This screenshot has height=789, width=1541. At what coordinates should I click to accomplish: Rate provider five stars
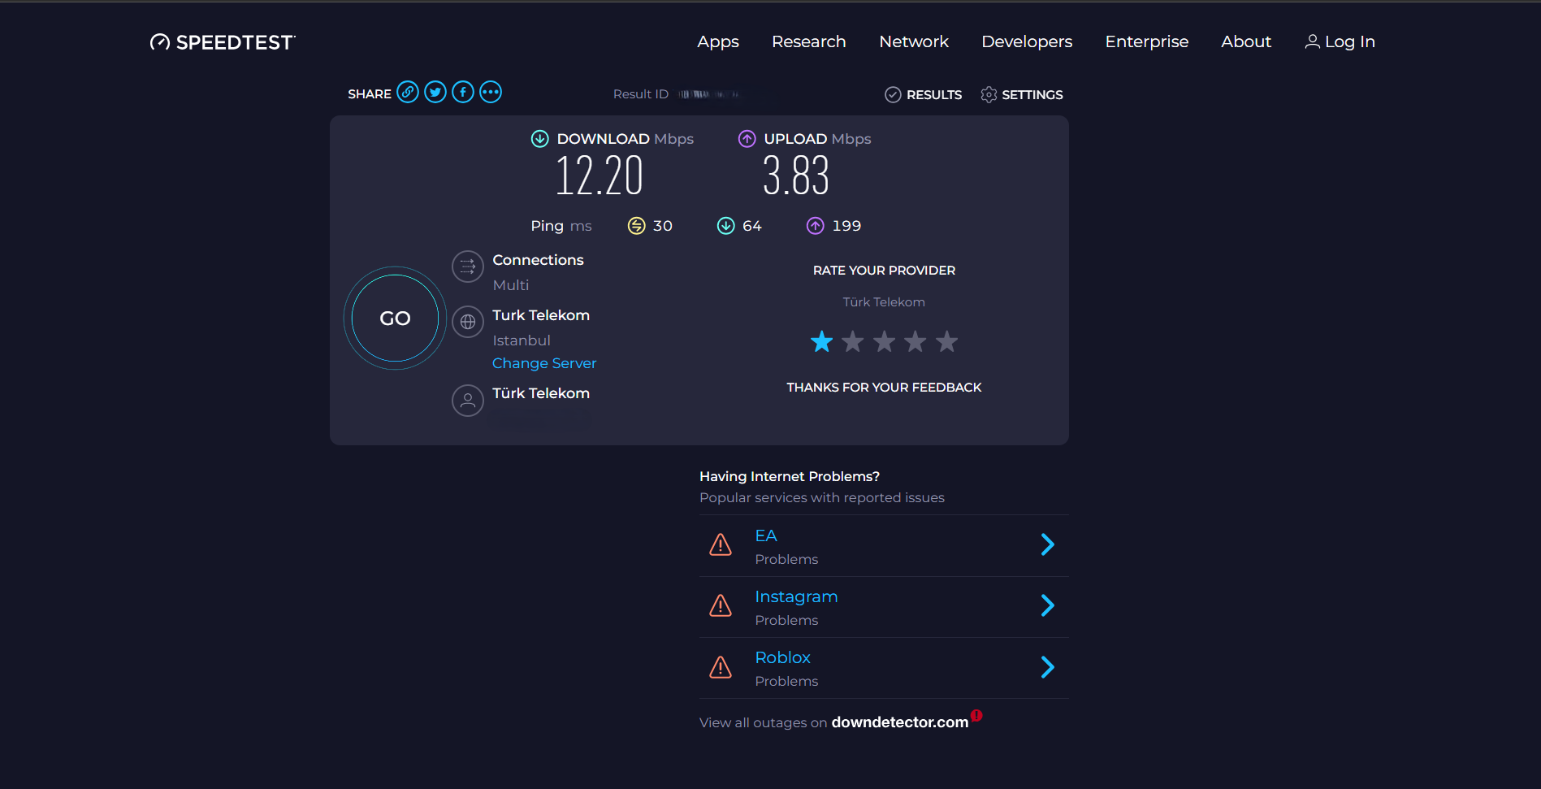[947, 342]
